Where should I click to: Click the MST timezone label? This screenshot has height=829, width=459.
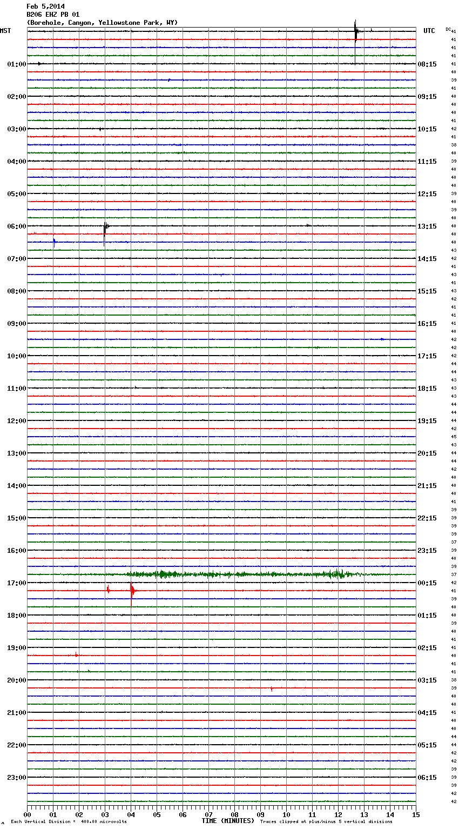coord(5,31)
